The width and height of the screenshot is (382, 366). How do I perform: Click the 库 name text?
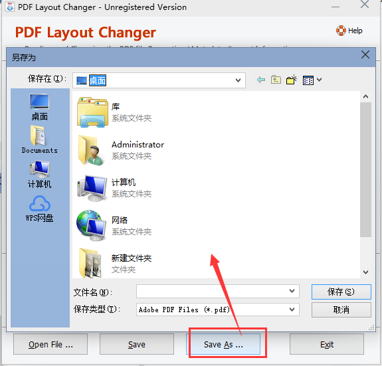116,107
